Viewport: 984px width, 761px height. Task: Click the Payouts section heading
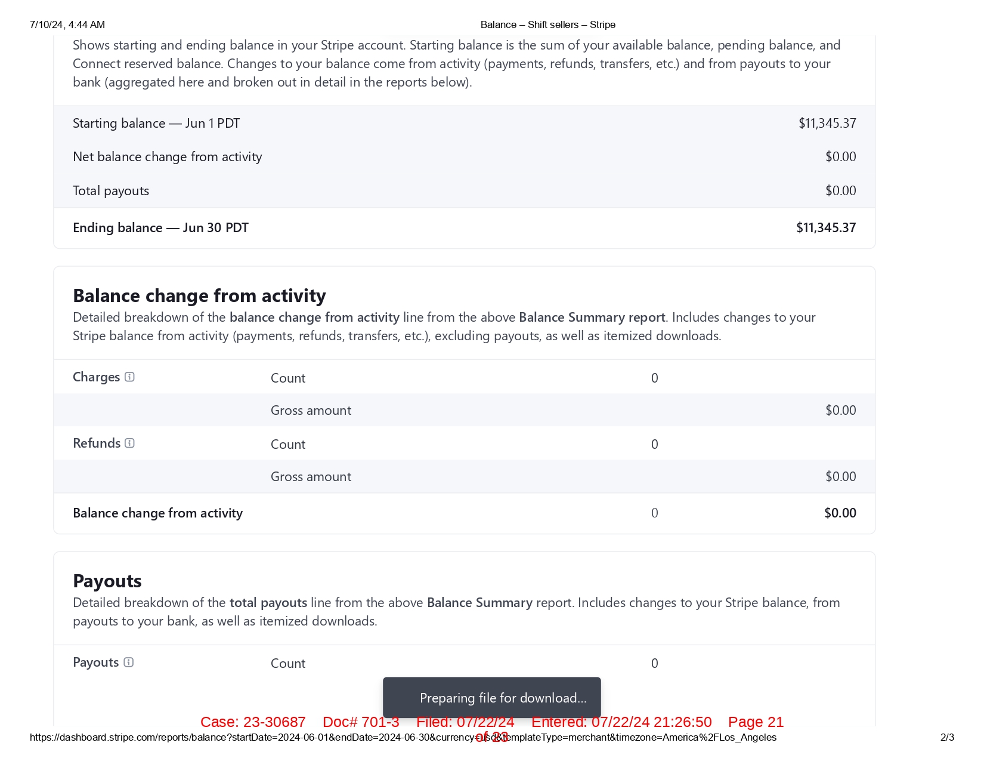click(107, 581)
